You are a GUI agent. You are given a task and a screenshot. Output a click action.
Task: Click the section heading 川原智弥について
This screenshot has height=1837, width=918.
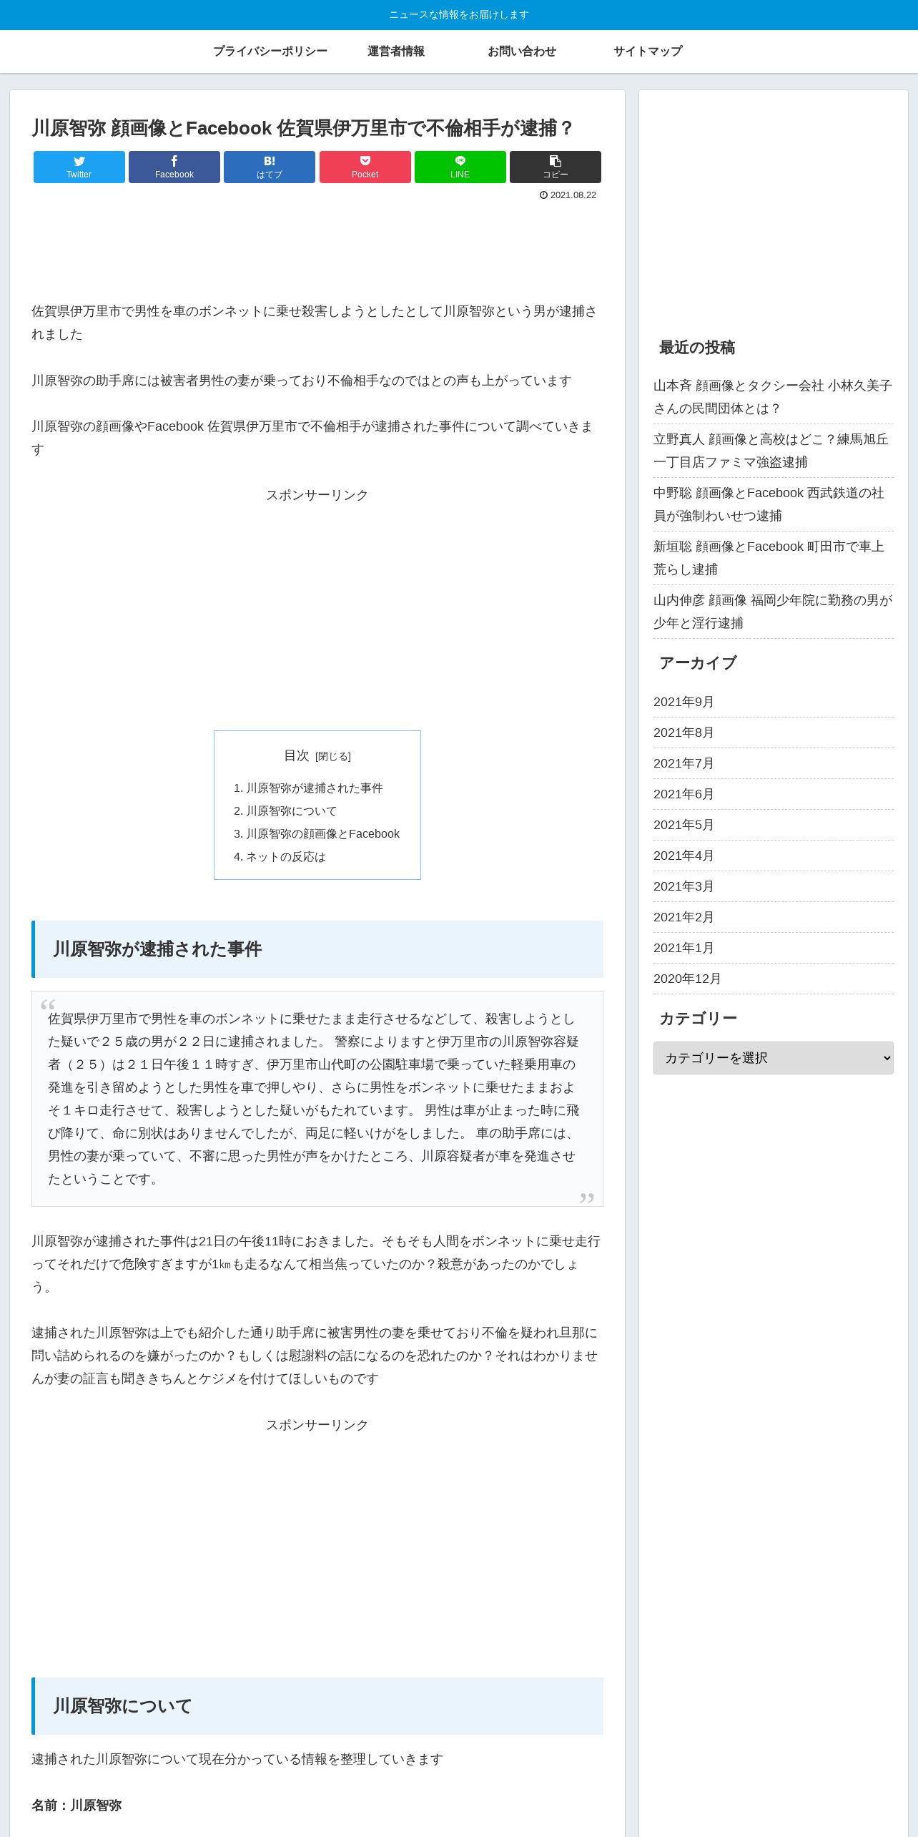[x=122, y=1706]
